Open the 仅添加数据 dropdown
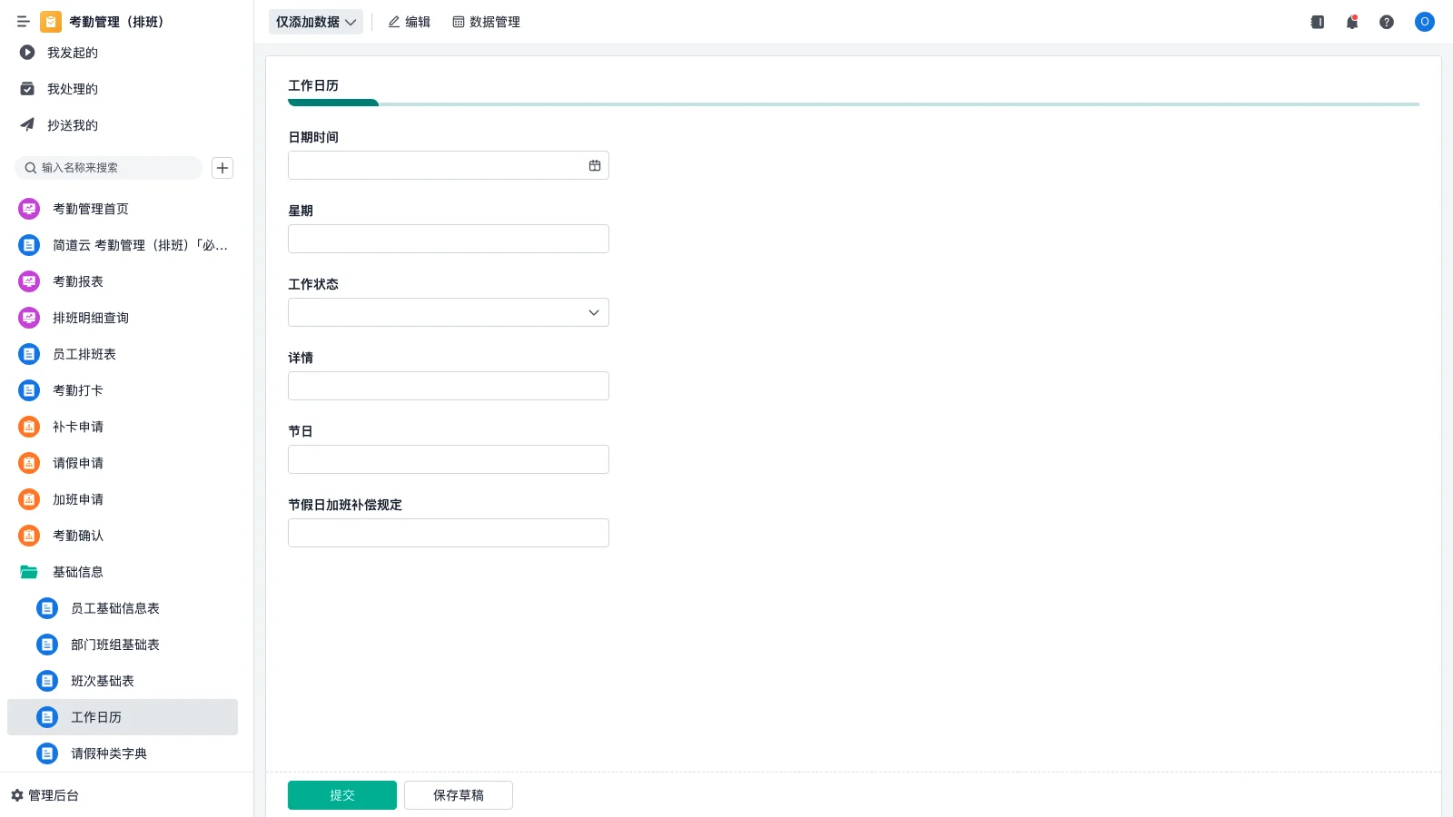The height and width of the screenshot is (817, 1453). pyautogui.click(x=315, y=22)
